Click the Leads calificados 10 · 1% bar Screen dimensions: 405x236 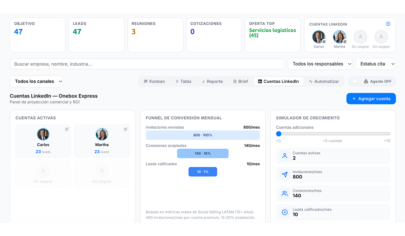click(x=203, y=172)
